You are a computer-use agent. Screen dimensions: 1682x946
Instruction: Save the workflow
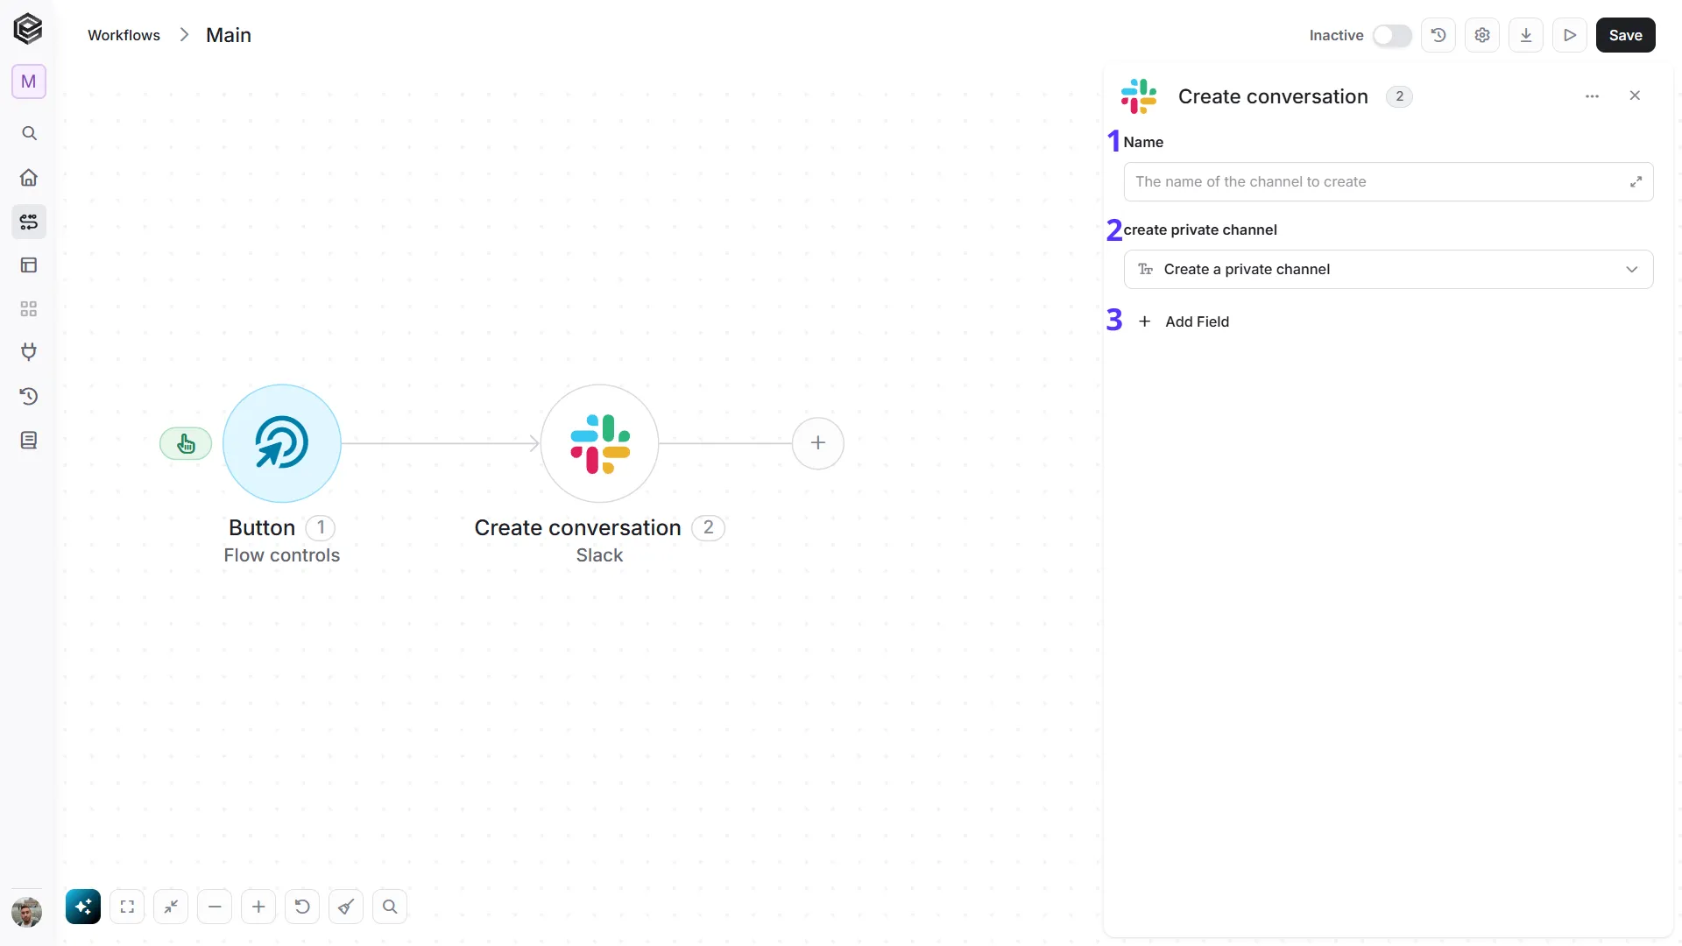[x=1626, y=35]
